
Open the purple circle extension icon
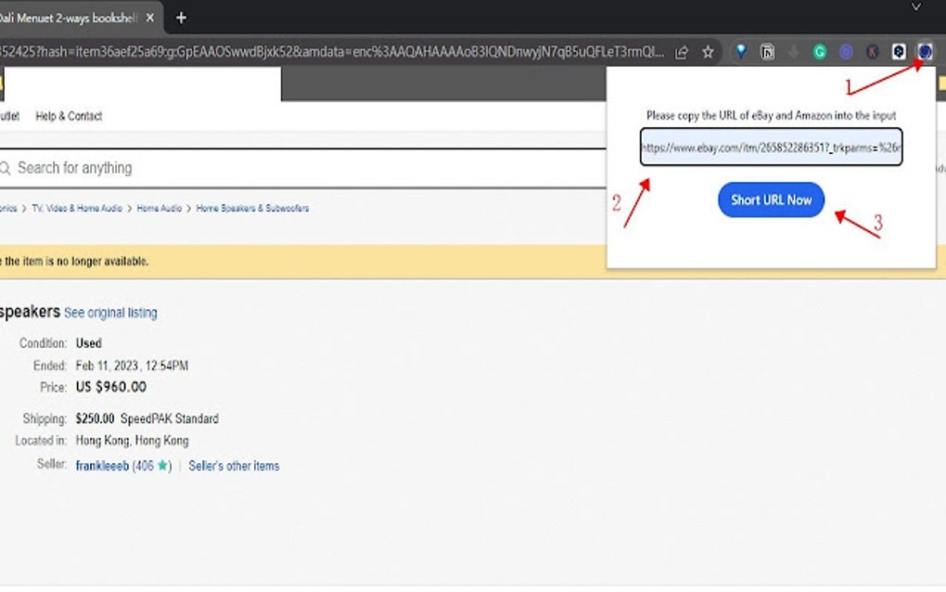[x=846, y=51]
